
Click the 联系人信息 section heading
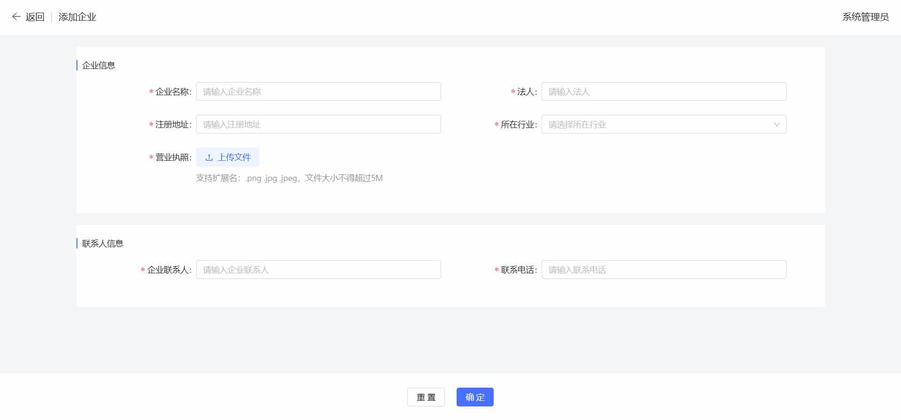[x=103, y=243]
